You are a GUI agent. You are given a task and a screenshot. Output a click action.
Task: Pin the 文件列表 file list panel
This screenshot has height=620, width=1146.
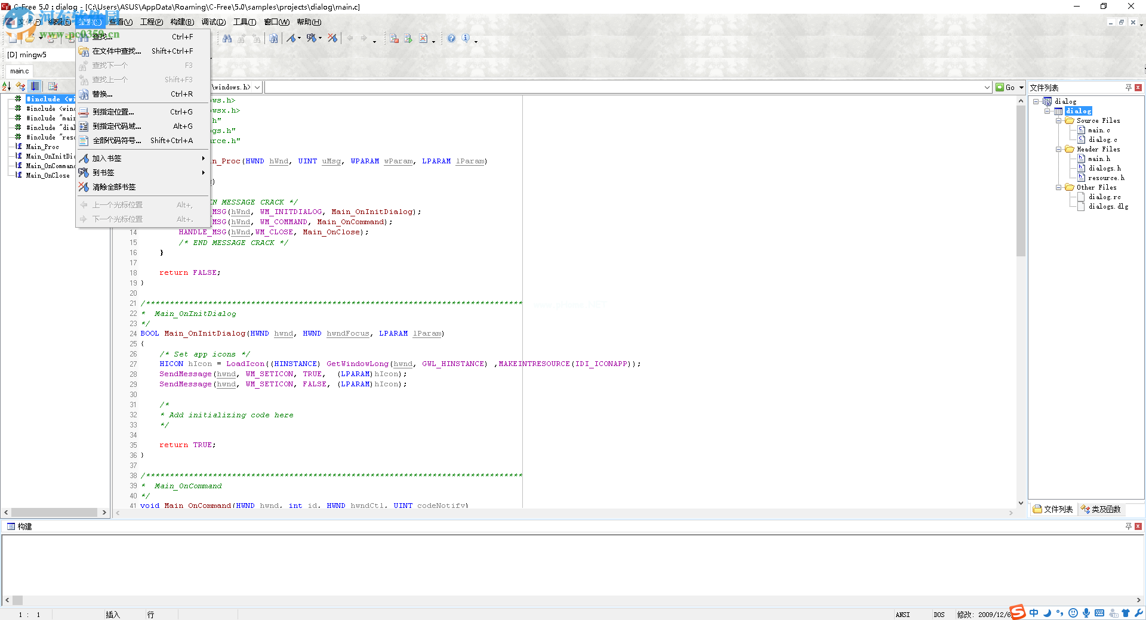pyautogui.click(x=1128, y=88)
